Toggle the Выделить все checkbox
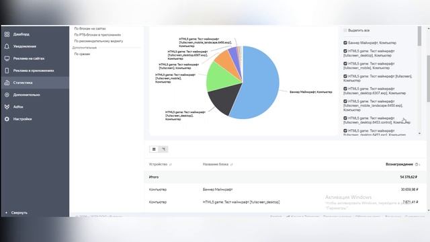The image size is (430, 242). (345, 30)
